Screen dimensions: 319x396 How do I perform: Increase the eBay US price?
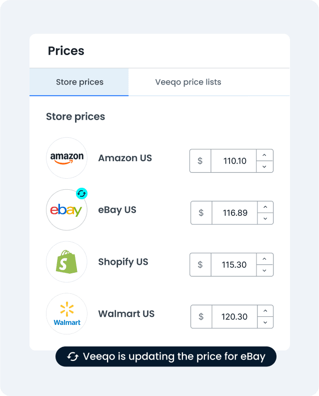click(265, 207)
